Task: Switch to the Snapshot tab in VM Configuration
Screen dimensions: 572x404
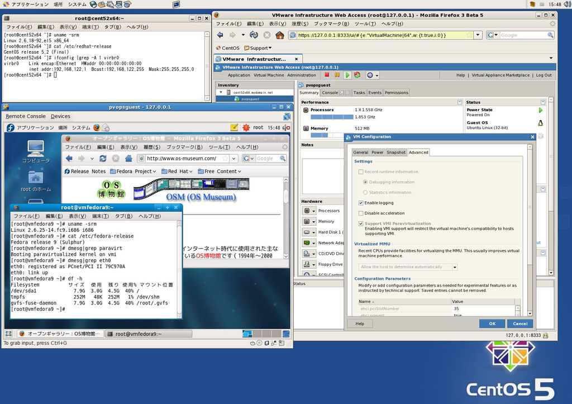Action: point(396,152)
